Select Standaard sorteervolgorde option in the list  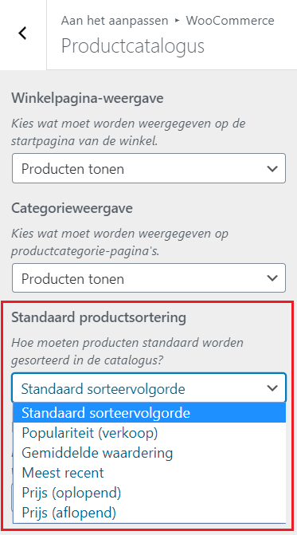150,413
